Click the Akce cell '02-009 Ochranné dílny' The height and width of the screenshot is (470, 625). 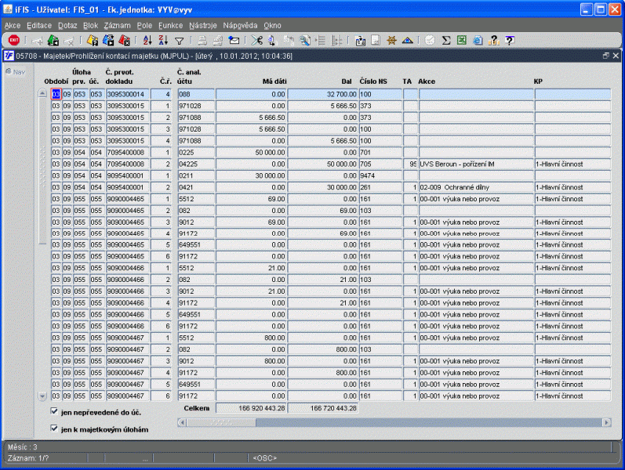476,187
